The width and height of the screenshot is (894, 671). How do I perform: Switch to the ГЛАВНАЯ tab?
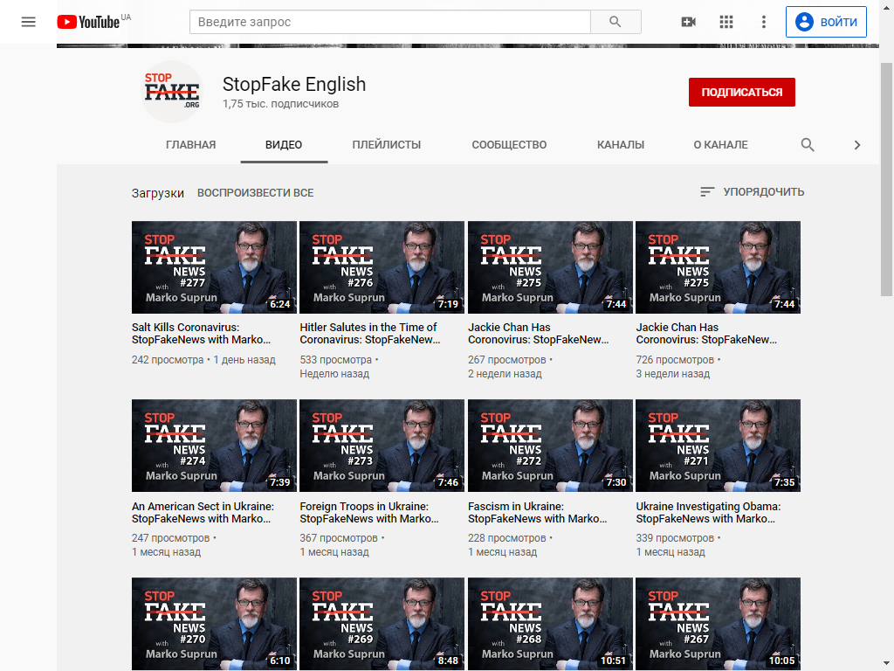pyautogui.click(x=190, y=145)
